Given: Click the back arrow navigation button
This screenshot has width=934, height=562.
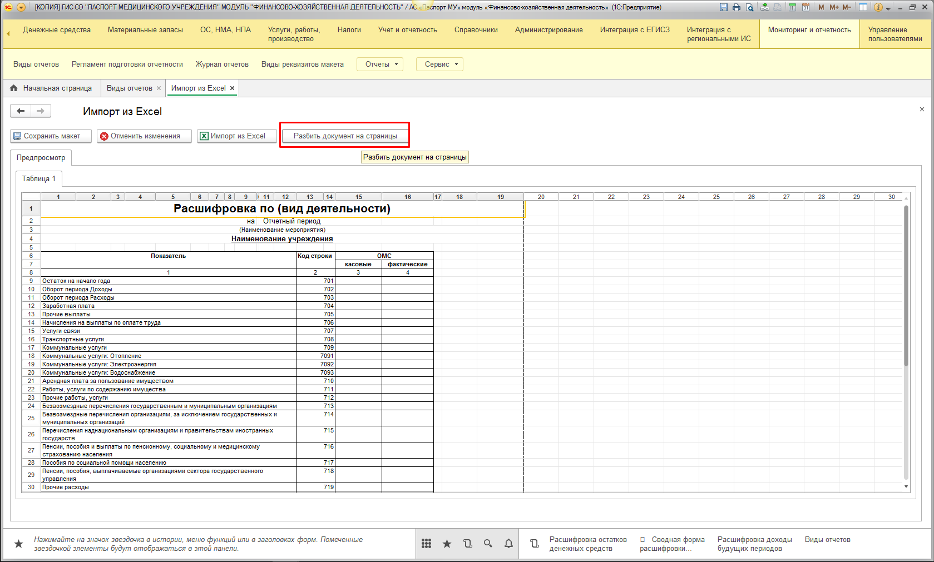Looking at the screenshot, I should click(x=21, y=111).
